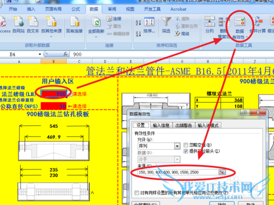Click 编辑链接 edit links button
This screenshot has width=274, height=205.
(x=118, y=34)
